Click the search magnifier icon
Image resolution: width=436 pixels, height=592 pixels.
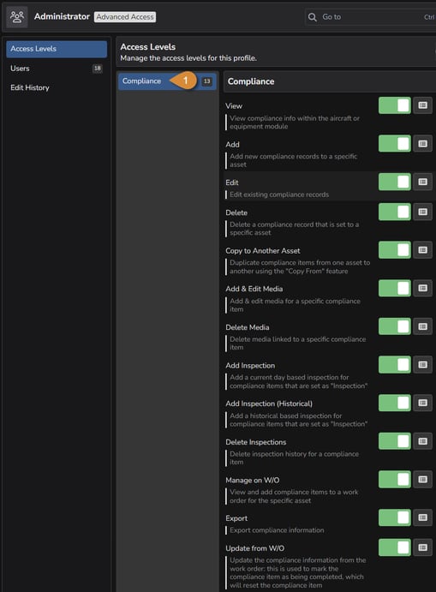point(312,17)
